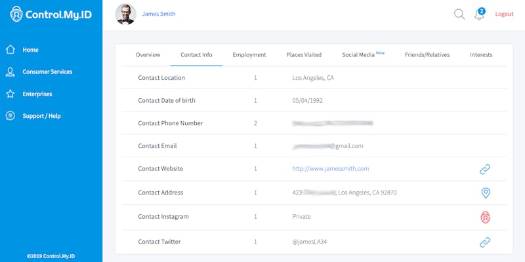The width and height of the screenshot is (525, 262).
Task: Click the Enterprises star icon
Action: 10,94
